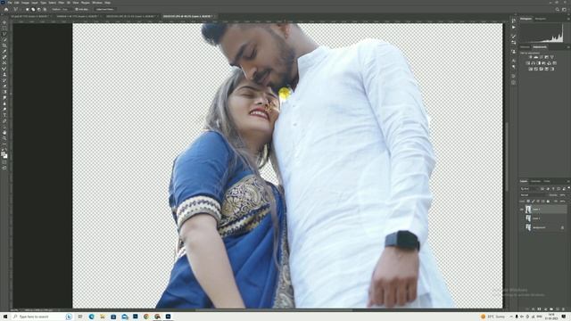Create a new group folder
The width and height of the screenshot is (571, 321).
[551, 309]
